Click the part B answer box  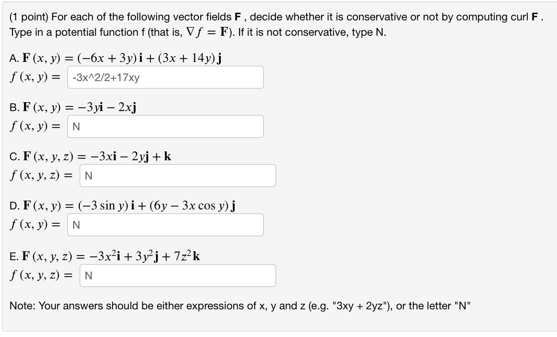click(x=165, y=126)
